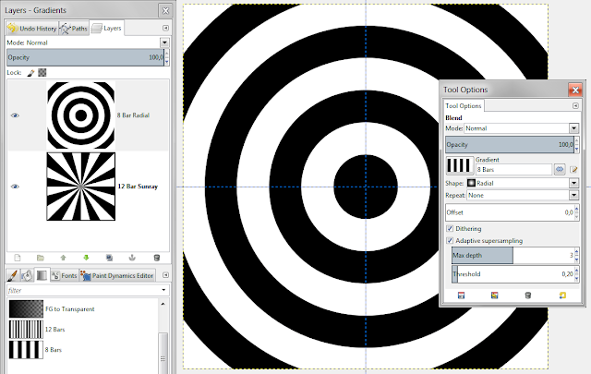Click the 8 Bars gradient name field

tap(514, 170)
